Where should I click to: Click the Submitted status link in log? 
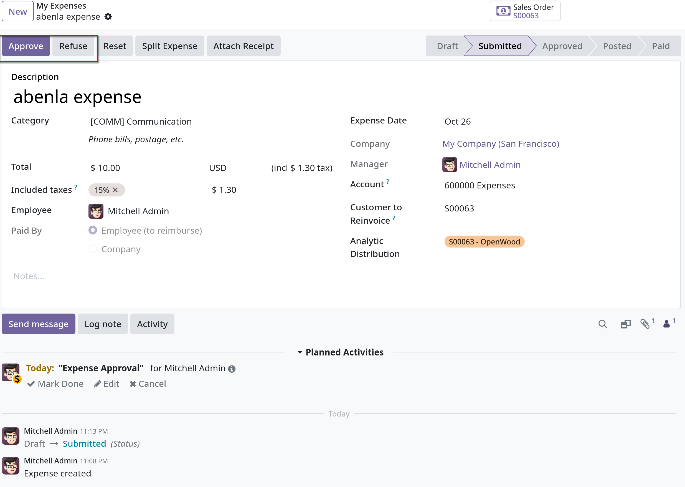click(84, 444)
